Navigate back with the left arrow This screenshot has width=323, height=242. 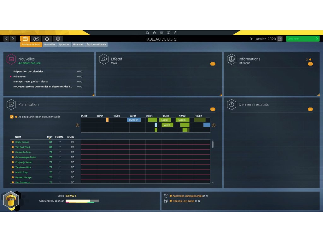coord(6,38)
